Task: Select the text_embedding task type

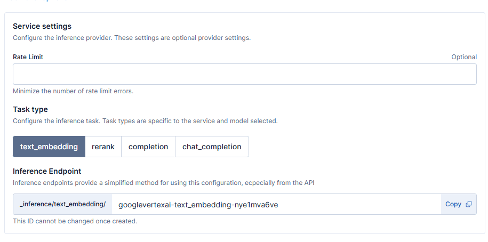Action: (49, 147)
